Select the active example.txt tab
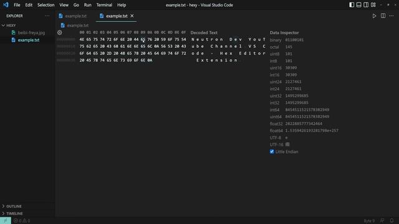The height and width of the screenshot is (224, 399). click(117, 16)
